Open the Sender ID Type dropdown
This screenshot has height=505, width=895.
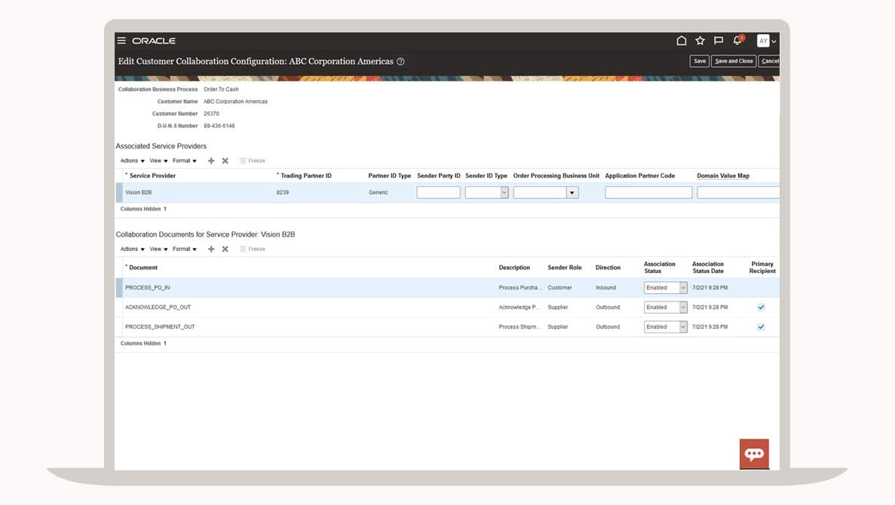504,193
